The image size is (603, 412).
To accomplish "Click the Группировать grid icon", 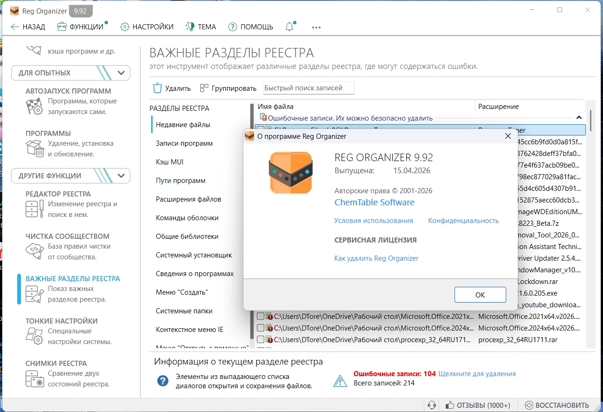I will click(204, 88).
